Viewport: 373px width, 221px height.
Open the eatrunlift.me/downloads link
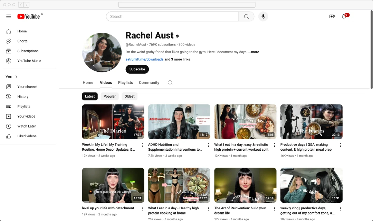click(144, 59)
